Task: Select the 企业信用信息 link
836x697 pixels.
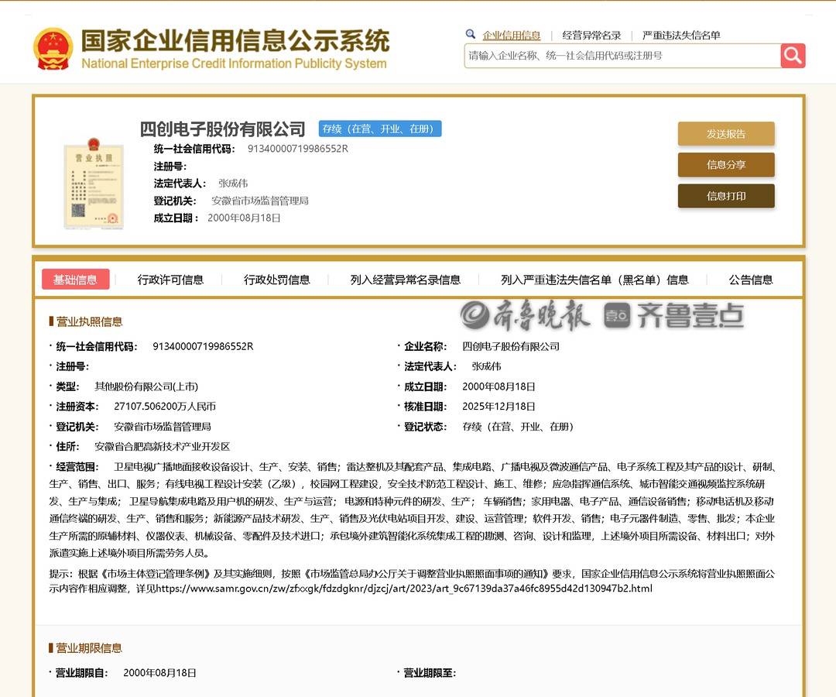Action: pyautogui.click(x=510, y=35)
